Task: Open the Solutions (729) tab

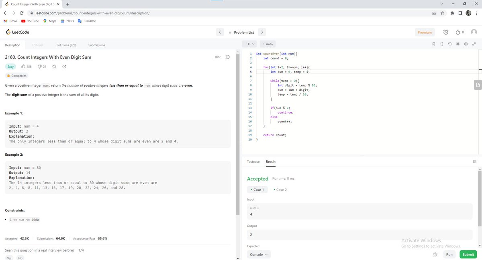Action: pyautogui.click(x=67, y=45)
